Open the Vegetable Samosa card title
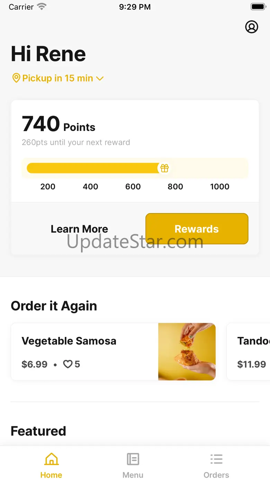 click(x=69, y=341)
